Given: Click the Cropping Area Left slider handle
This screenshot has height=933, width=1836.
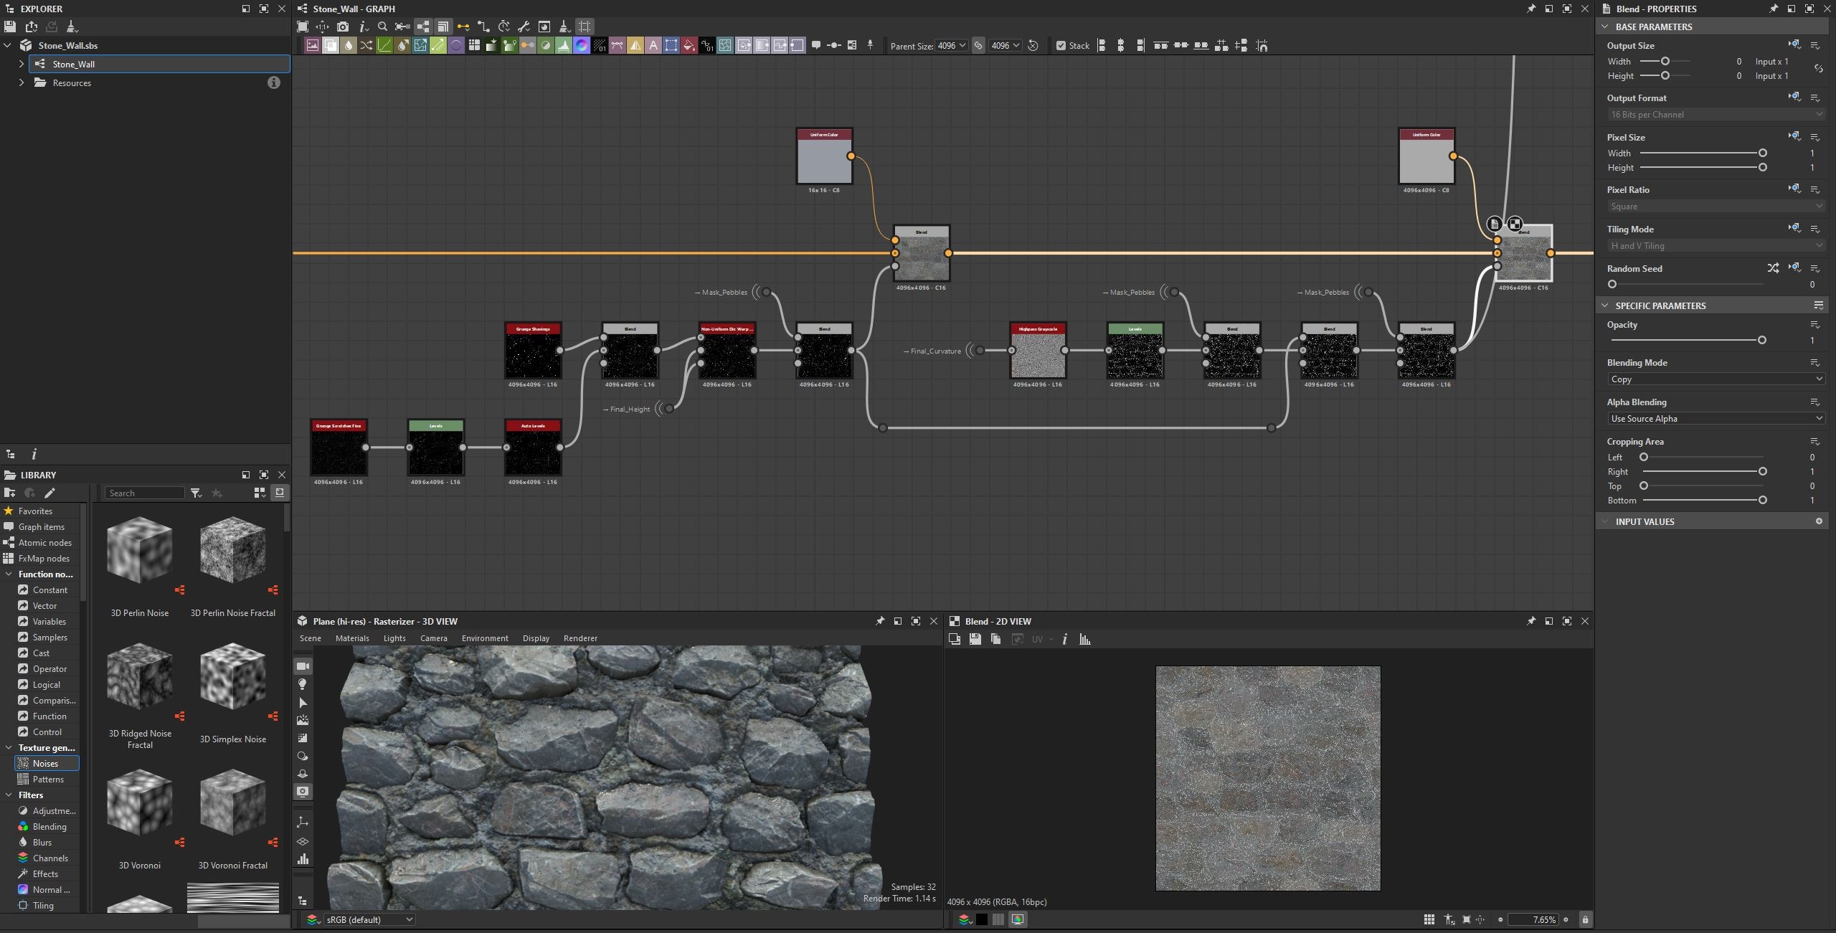Looking at the screenshot, I should tap(1644, 457).
